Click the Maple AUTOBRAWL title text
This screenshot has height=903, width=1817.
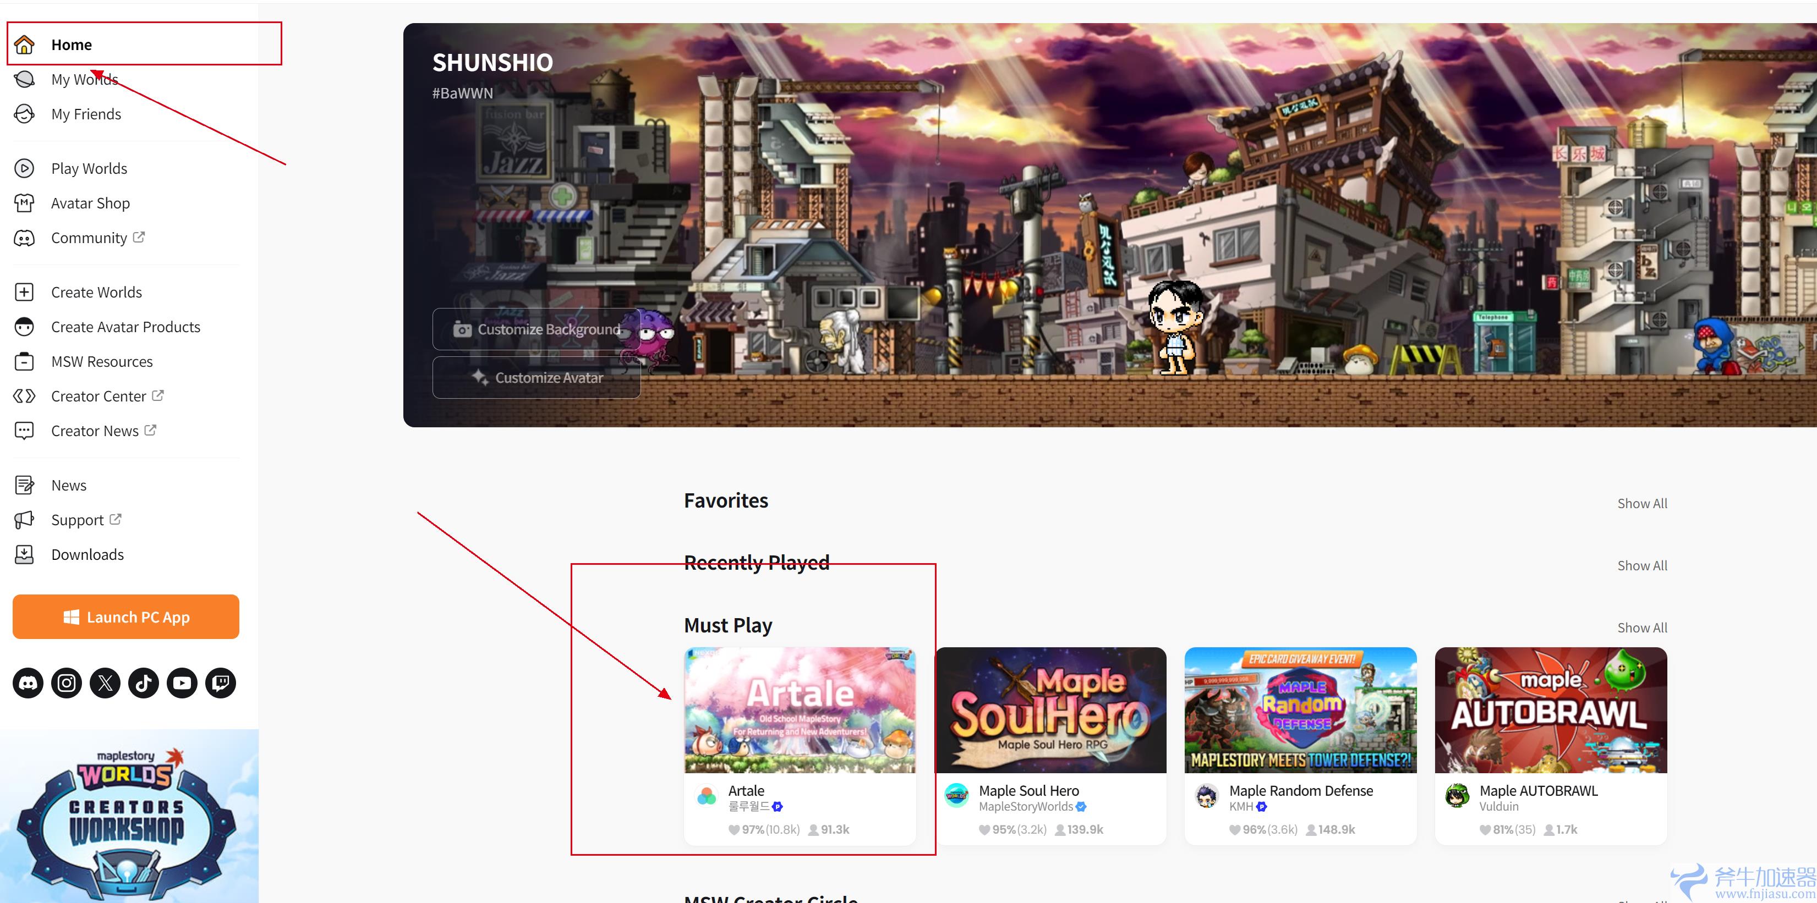tap(1539, 791)
